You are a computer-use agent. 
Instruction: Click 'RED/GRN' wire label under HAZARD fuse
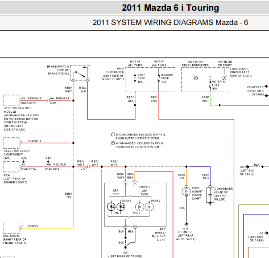tap(154, 99)
